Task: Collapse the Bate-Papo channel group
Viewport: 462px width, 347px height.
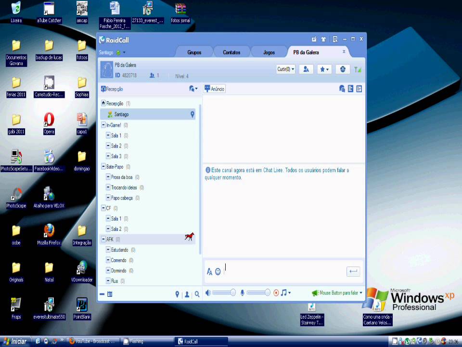Action: click(x=103, y=166)
